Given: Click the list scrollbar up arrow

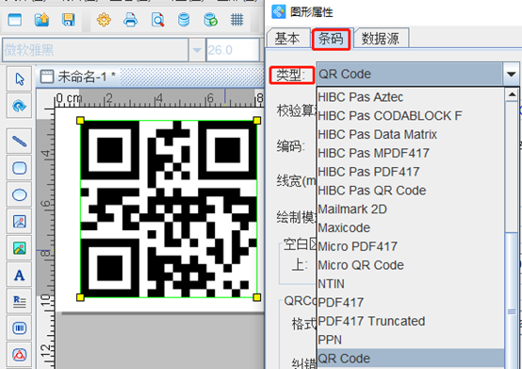Looking at the screenshot, I should tap(512, 95).
